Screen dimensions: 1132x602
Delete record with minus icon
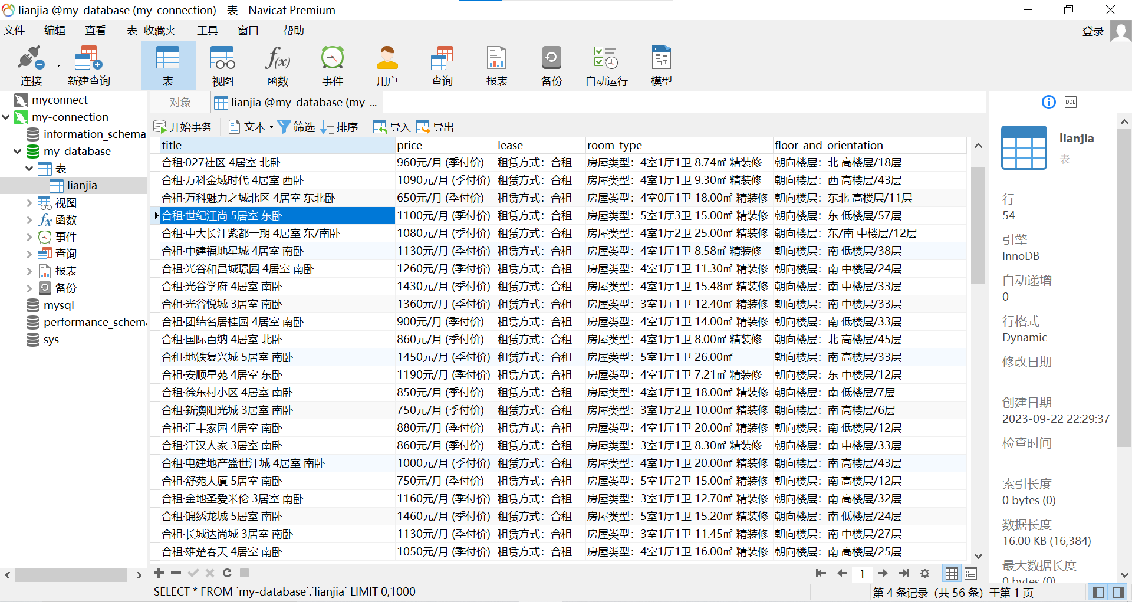[x=176, y=573]
